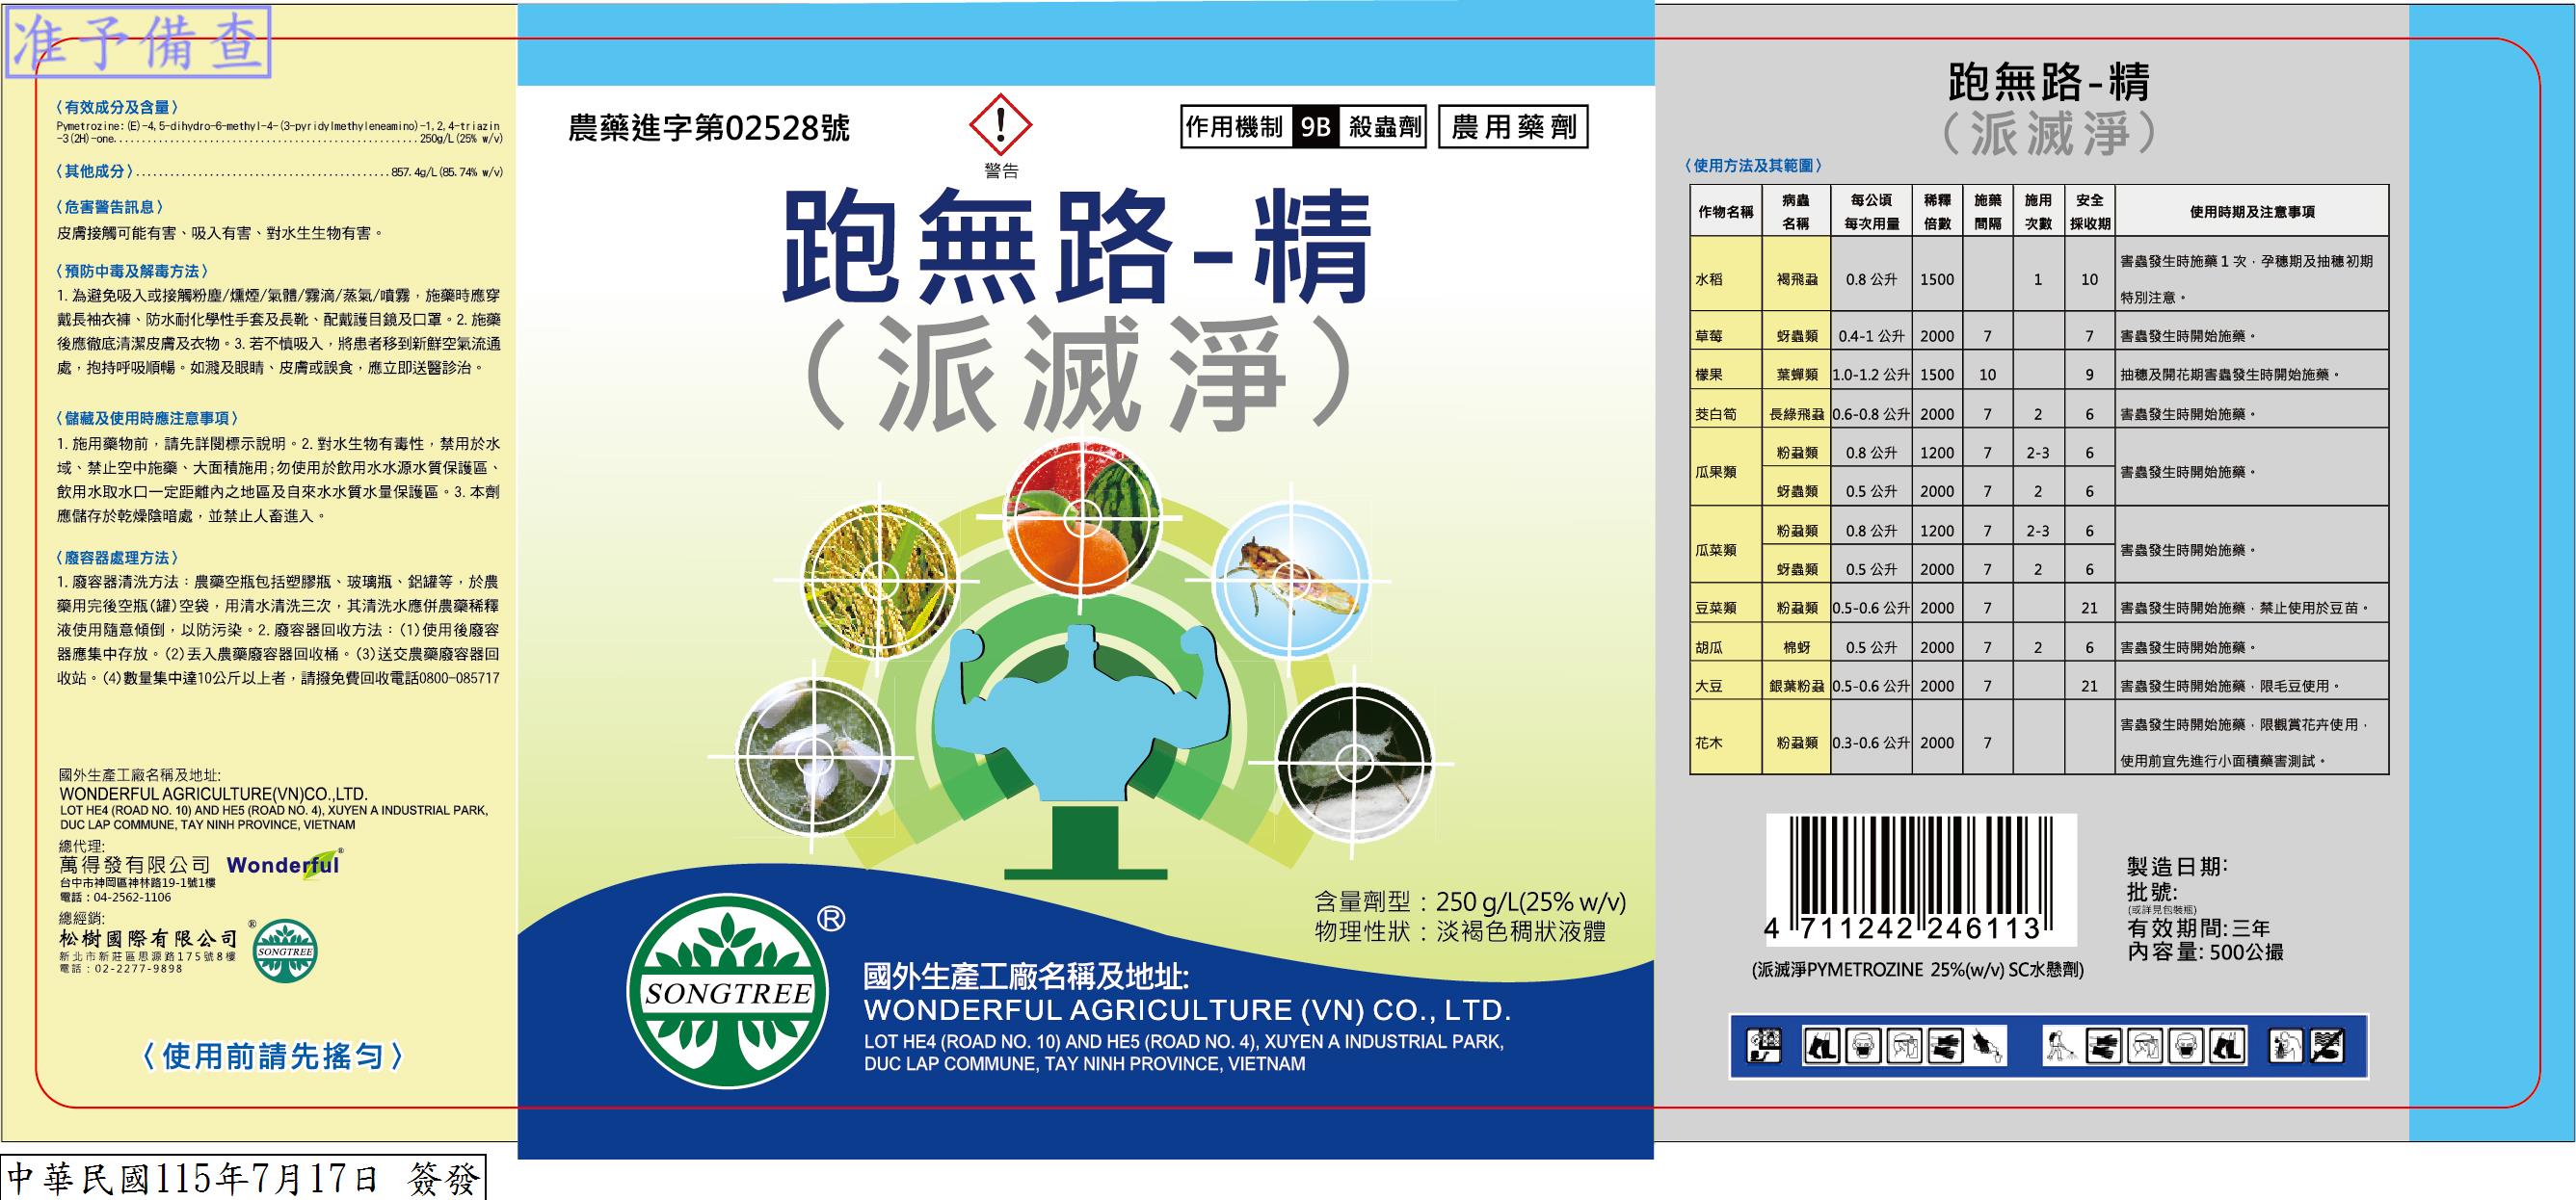The image size is (2576, 1200).
Task: Select the face mask pictogram left of the pouring pictogram
Action: point(1862,1046)
